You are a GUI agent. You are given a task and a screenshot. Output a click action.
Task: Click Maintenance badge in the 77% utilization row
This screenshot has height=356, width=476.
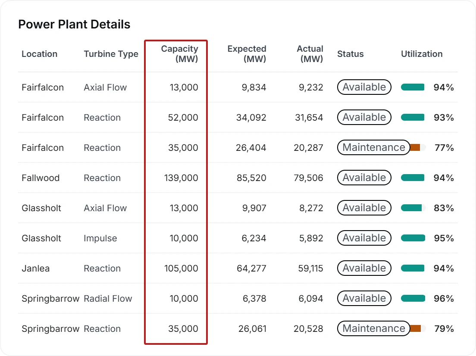click(373, 147)
